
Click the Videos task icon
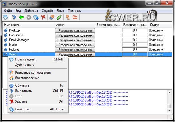(6, 54)
